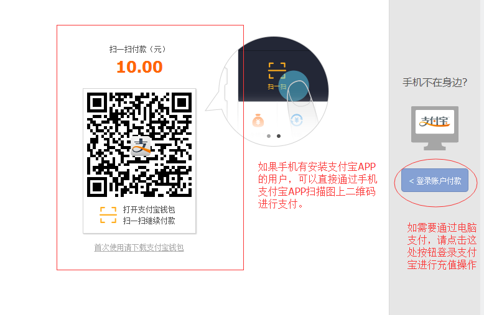Click the orange scan-frame icon below QR code

pos(108,215)
